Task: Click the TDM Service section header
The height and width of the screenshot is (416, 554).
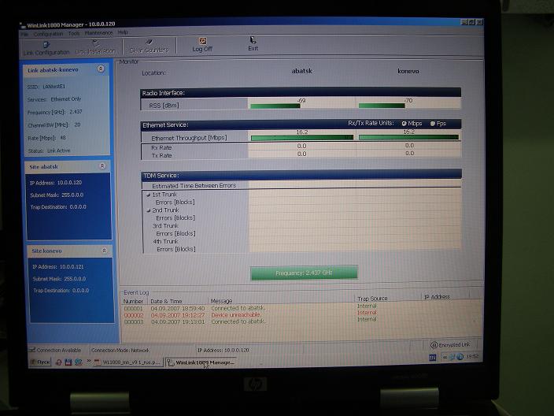Action: click(x=301, y=175)
